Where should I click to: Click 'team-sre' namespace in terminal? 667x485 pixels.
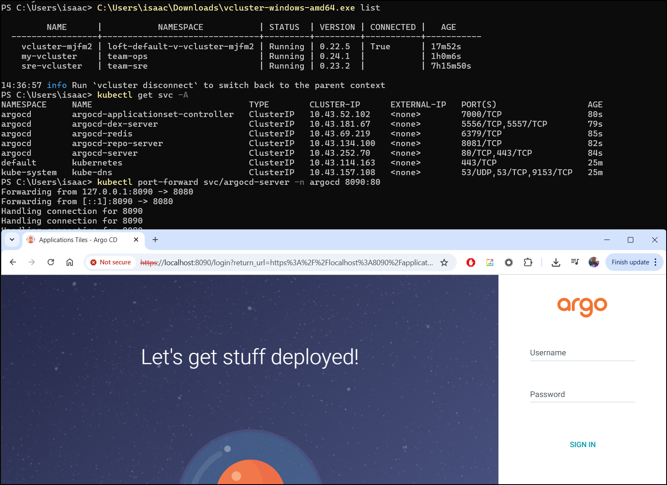point(127,66)
